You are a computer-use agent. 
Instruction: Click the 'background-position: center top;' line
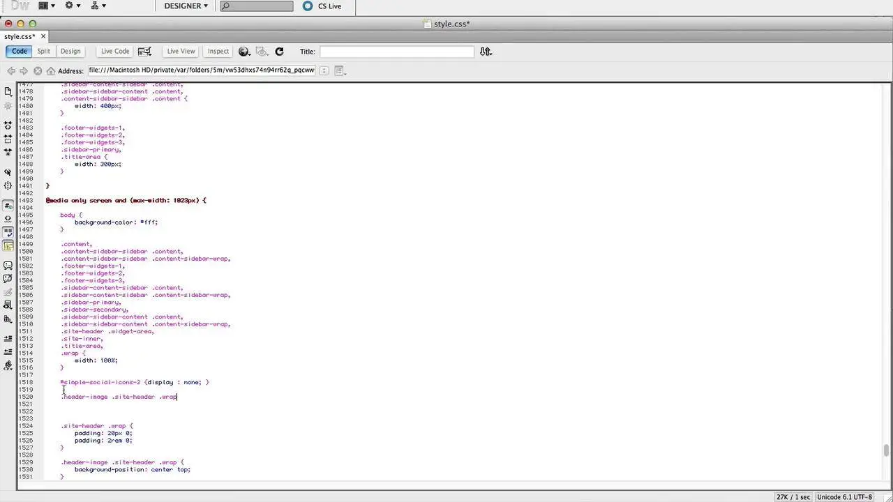pyautogui.click(x=133, y=470)
